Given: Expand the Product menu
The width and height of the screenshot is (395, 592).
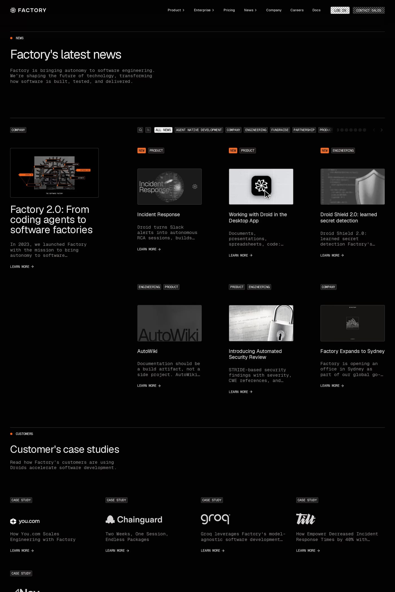Looking at the screenshot, I should 176,10.
